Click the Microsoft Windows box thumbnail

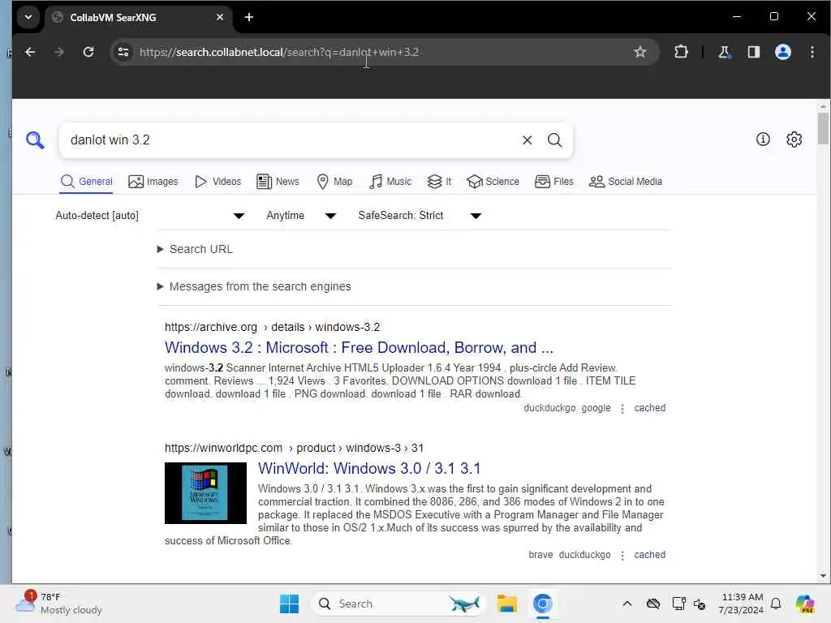205,493
